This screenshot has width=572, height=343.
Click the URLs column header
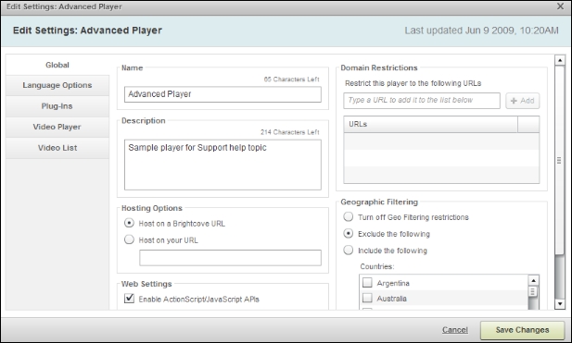pos(430,125)
